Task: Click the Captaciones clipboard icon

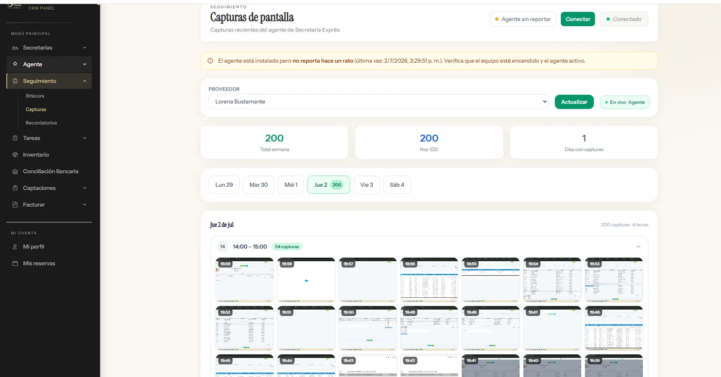Action: click(15, 188)
